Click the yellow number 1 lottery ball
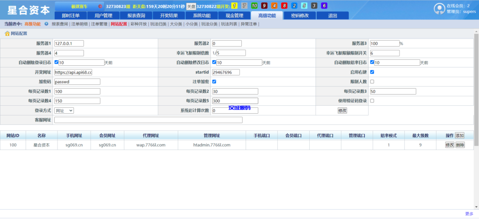Image resolution: width=479 pixels, height=220 pixels. (234, 6)
